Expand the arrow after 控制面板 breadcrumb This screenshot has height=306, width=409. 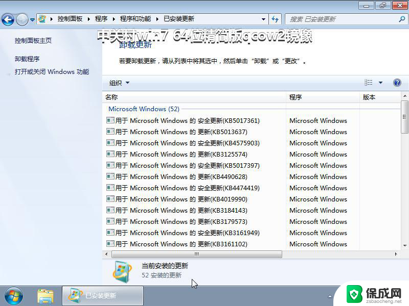(x=89, y=19)
